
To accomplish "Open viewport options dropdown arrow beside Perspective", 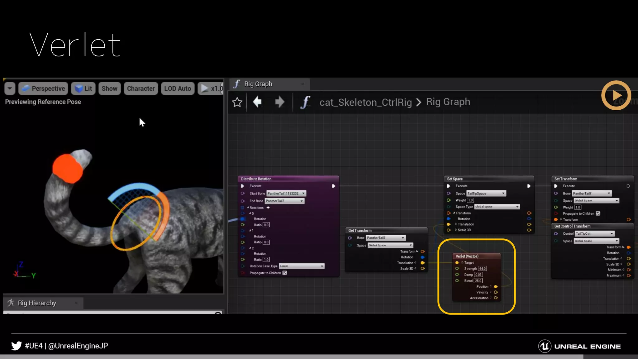I will (10, 89).
